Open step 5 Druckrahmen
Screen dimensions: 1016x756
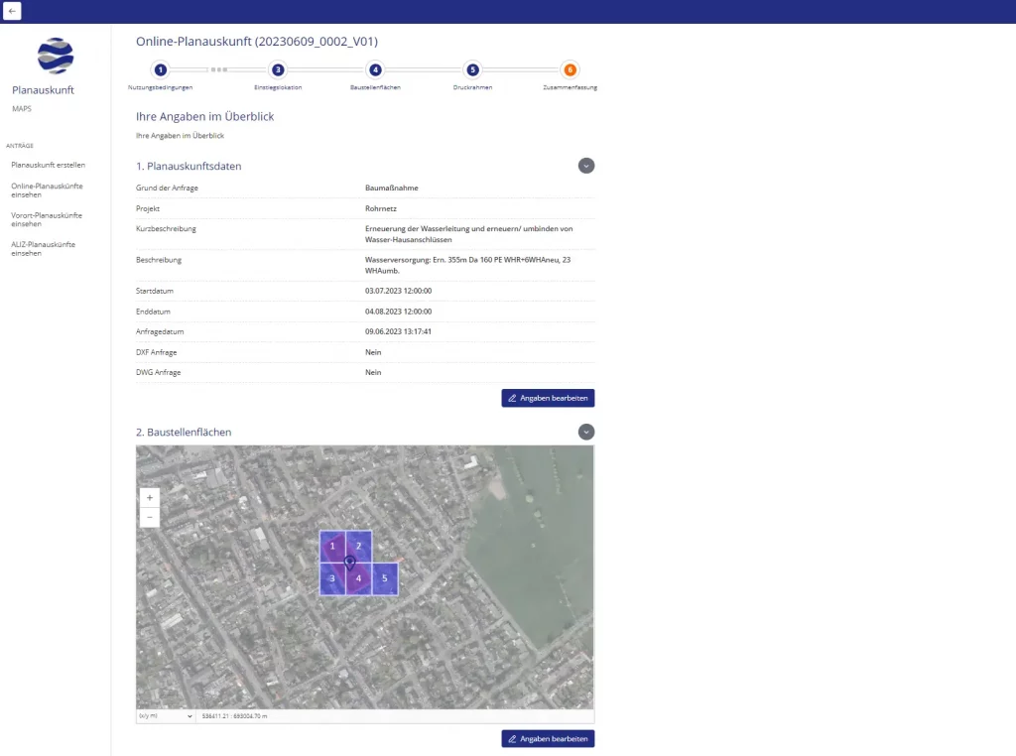click(473, 69)
